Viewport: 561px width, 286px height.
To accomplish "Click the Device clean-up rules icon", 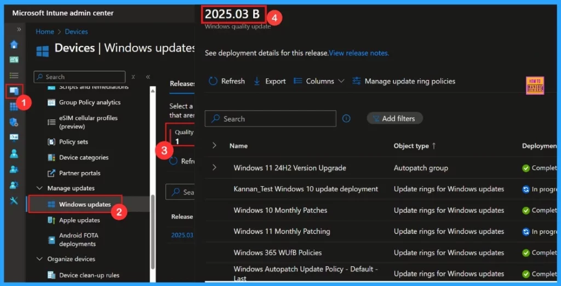I will [x=51, y=275].
